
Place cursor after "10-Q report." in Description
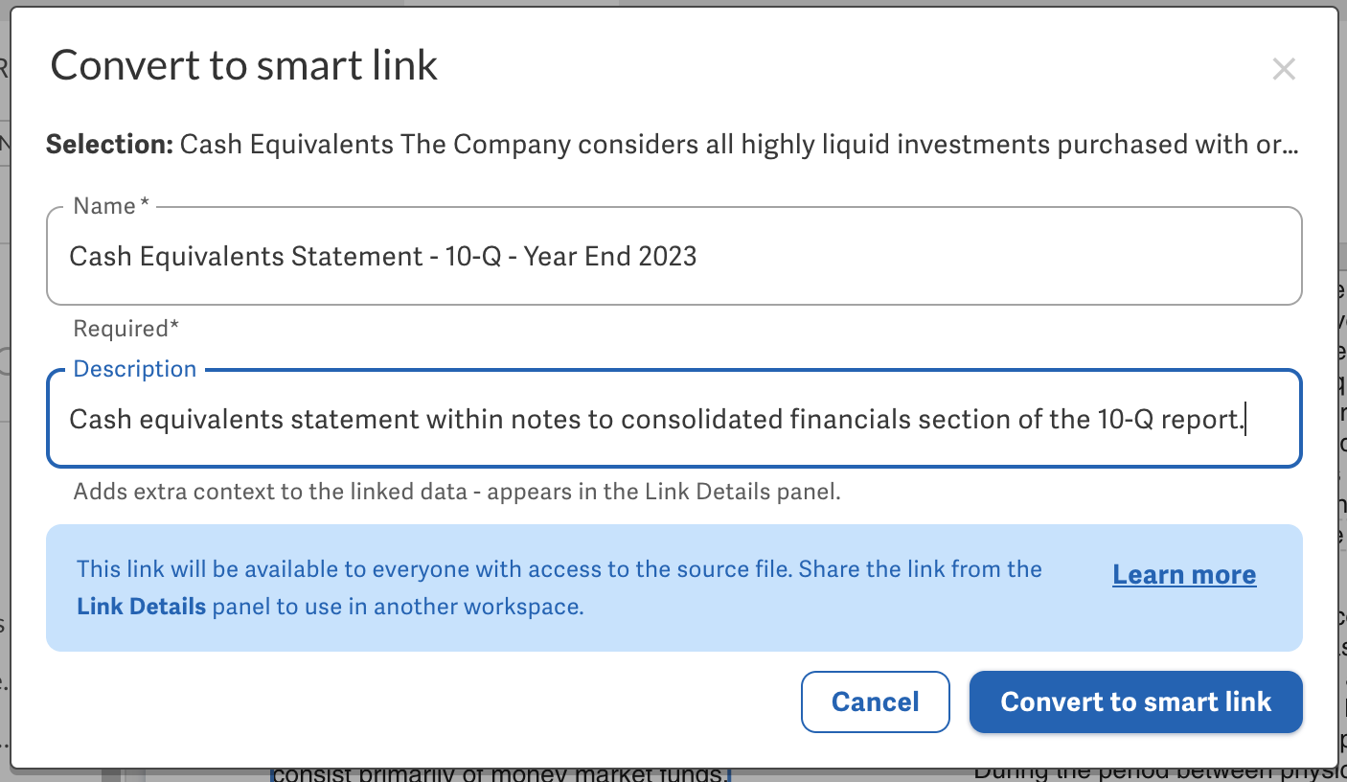coord(1244,419)
